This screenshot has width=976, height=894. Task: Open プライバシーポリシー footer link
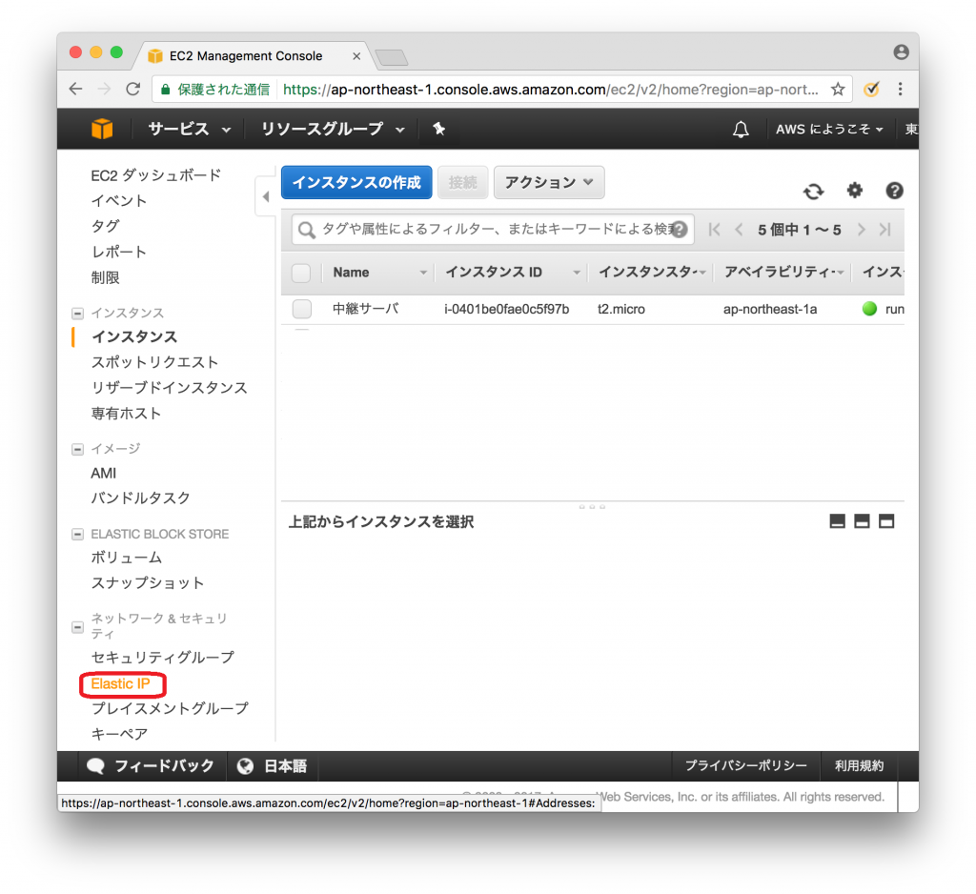[745, 765]
